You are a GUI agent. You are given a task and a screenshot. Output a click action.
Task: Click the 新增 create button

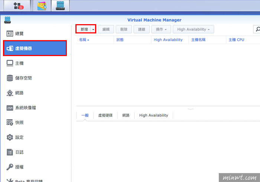pos(84,29)
